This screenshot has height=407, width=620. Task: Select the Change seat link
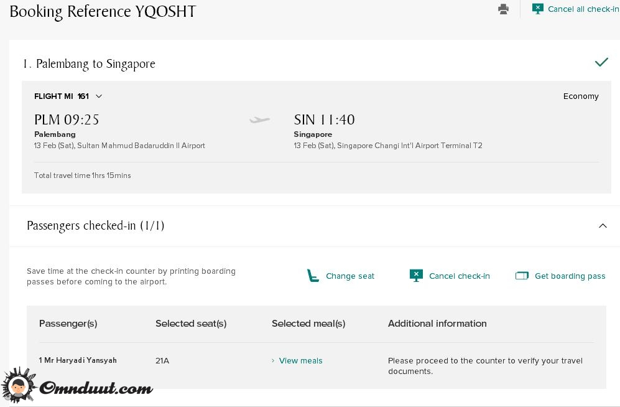coord(350,276)
